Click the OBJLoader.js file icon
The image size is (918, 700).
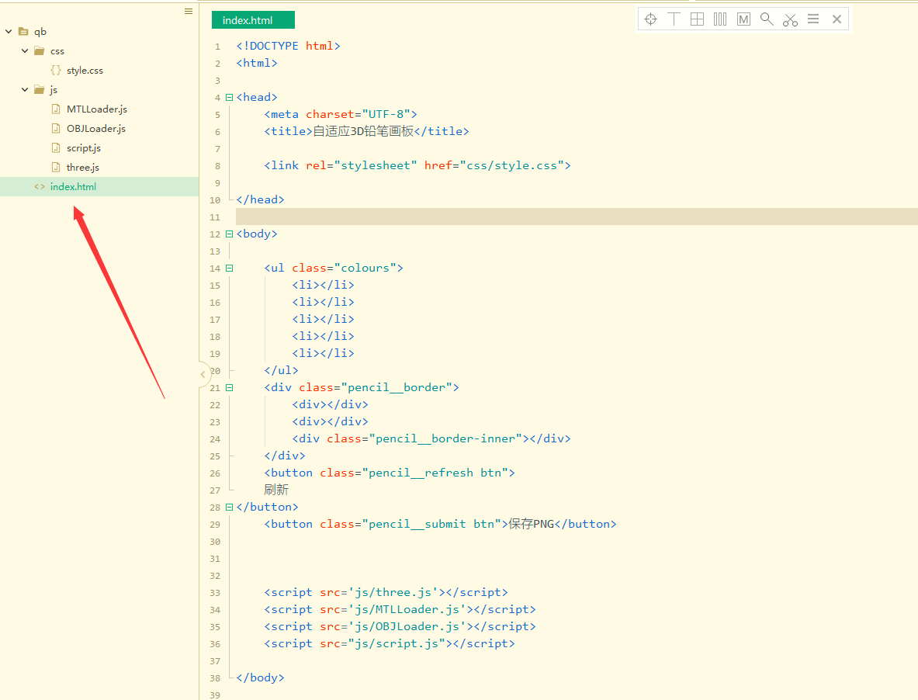click(56, 128)
